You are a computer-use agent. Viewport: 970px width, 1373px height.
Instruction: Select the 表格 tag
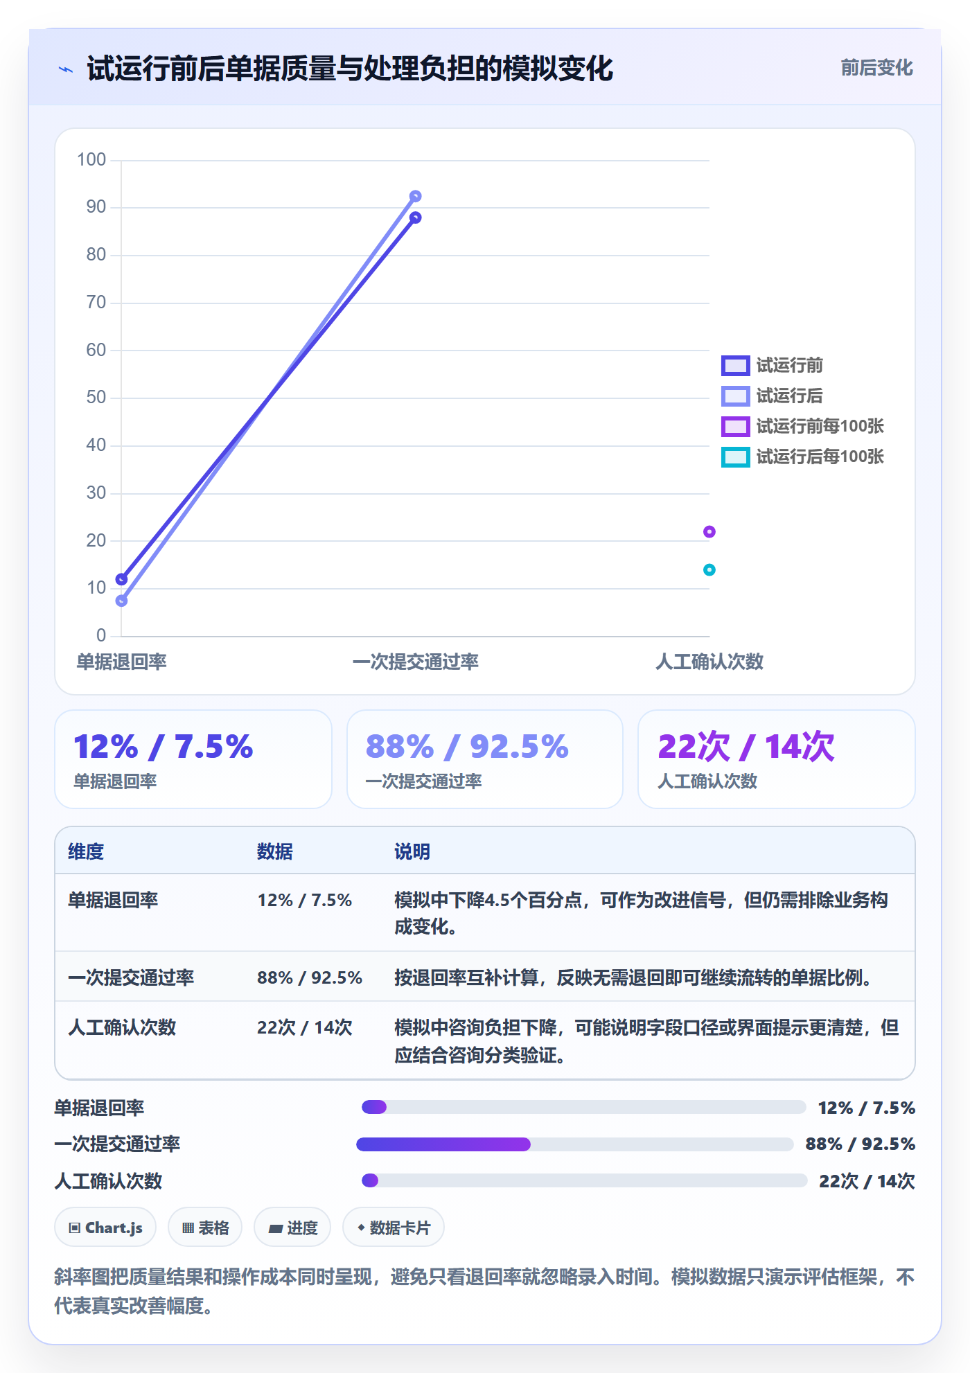tap(205, 1227)
